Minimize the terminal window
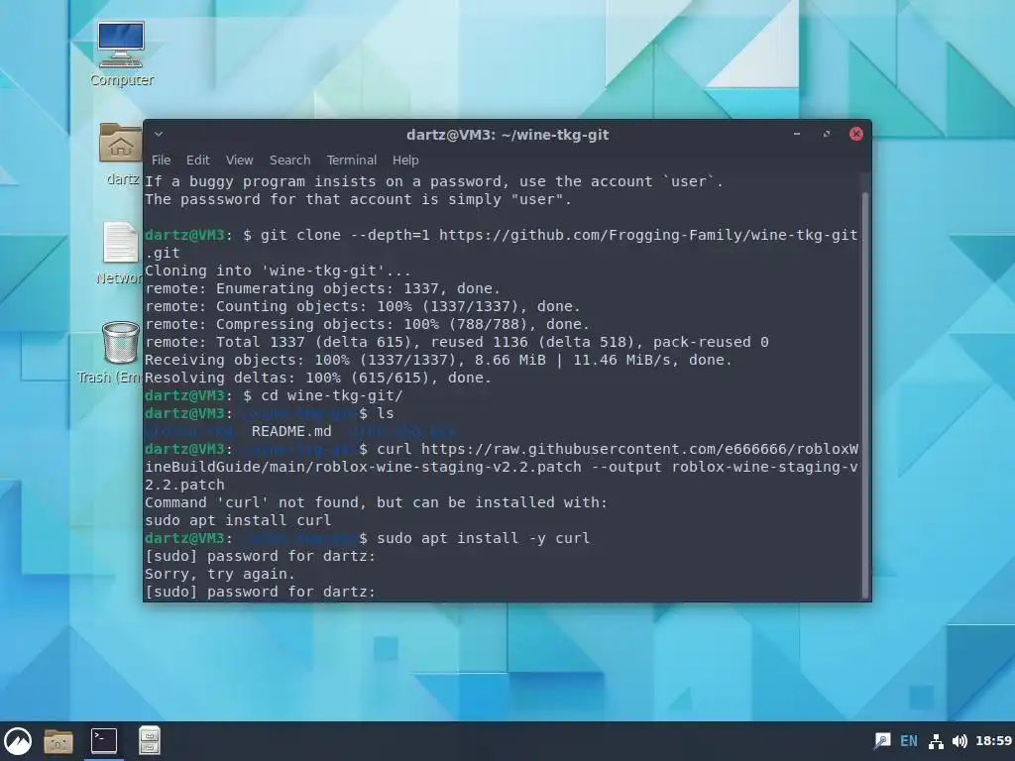This screenshot has height=761, width=1015. point(797,134)
